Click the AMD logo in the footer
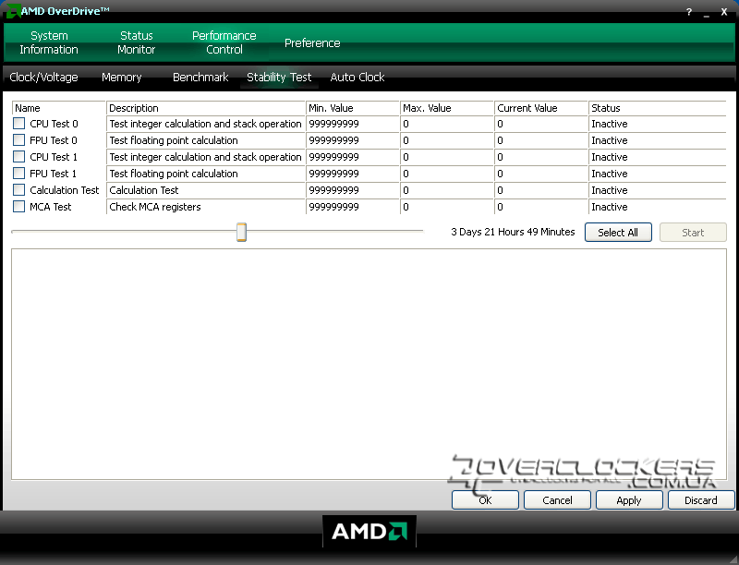The height and width of the screenshot is (565, 739). [x=369, y=531]
